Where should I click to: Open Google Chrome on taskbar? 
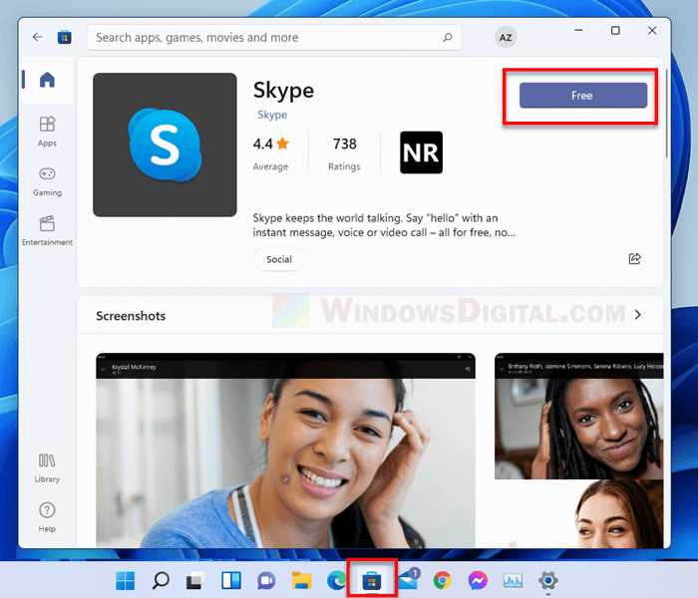pyautogui.click(x=442, y=581)
